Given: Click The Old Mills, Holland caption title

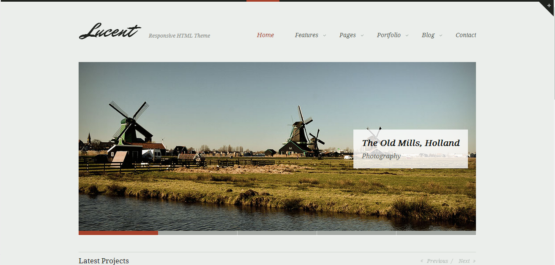Looking at the screenshot, I should (x=411, y=143).
